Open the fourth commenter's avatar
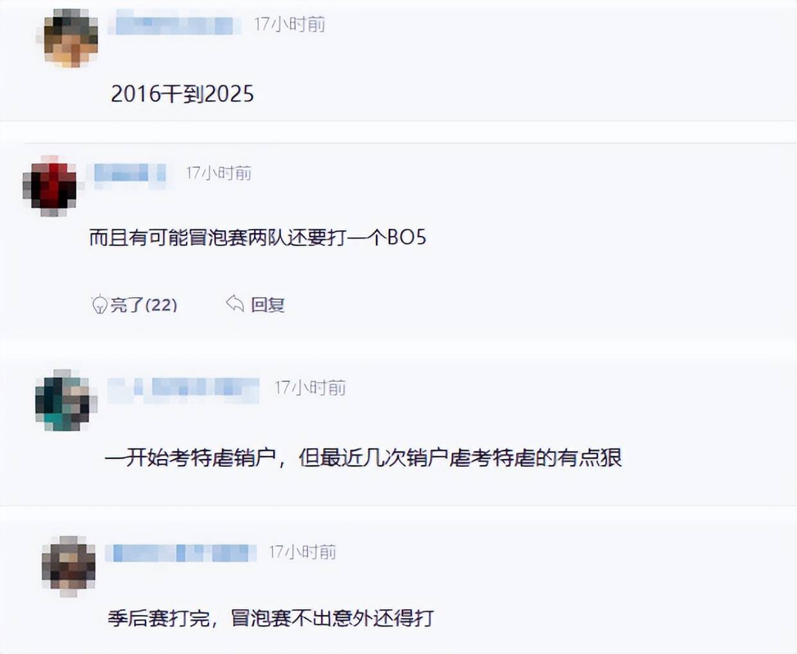 click(x=69, y=566)
